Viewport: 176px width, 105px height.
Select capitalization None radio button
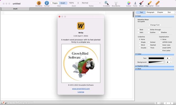(x=161, y=39)
